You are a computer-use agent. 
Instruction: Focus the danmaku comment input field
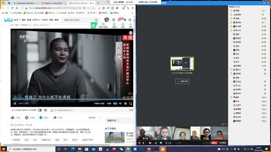tap(90, 110)
